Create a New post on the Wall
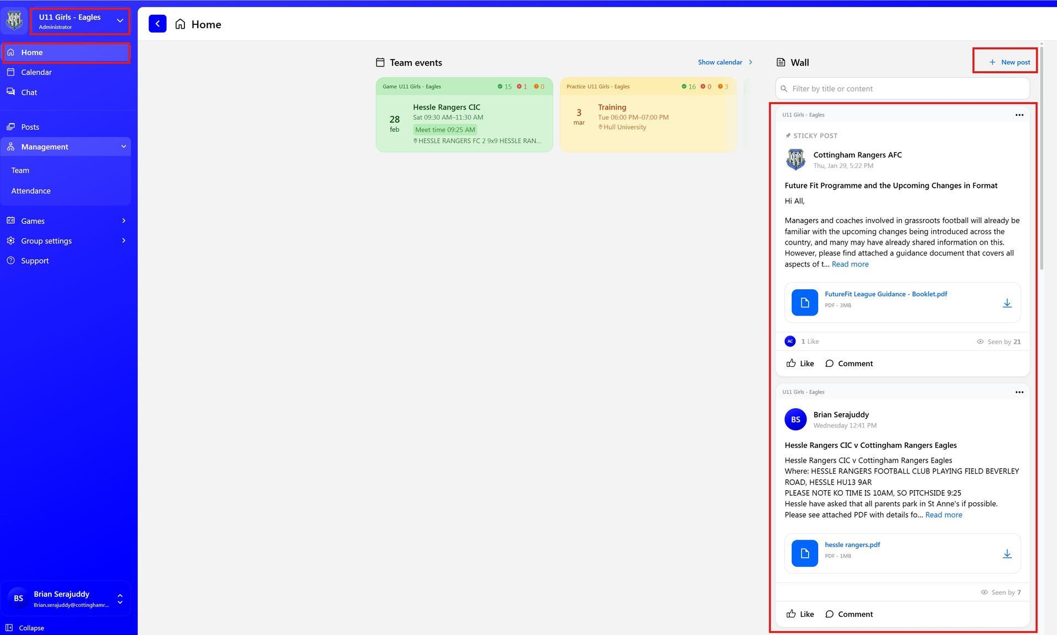Viewport: 1057px width, 635px height. 1009,62
